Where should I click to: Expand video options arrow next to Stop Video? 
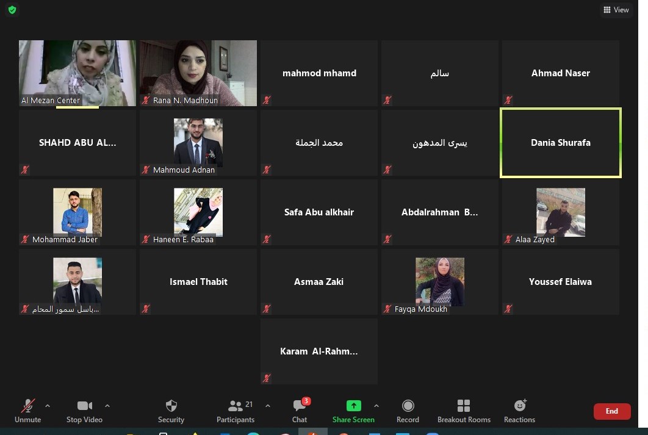(x=107, y=406)
